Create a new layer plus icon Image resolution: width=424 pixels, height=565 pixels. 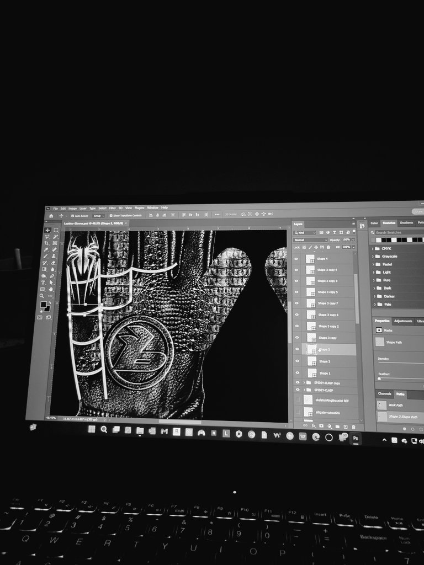[x=346, y=427]
